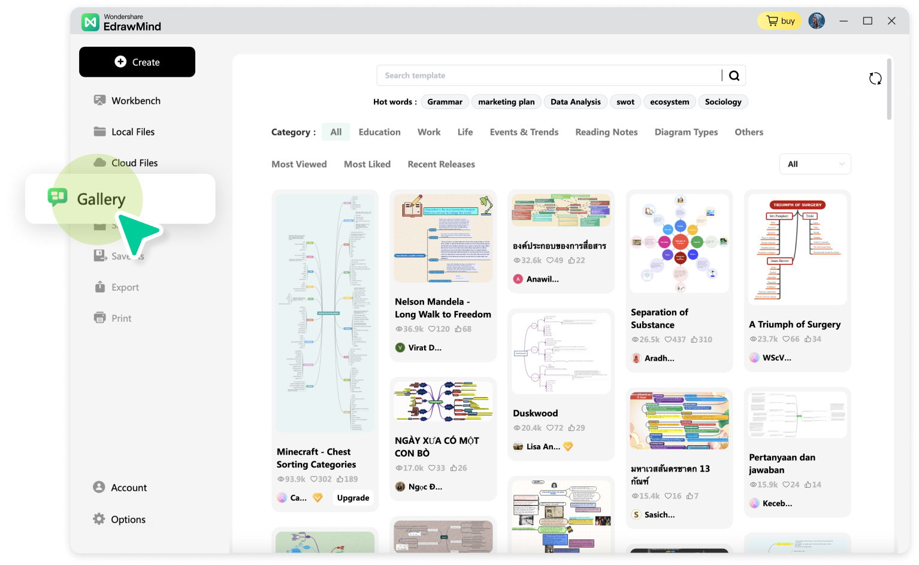Open the Duskwood template thumbnail
Screen dimensions: 919x565
561,352
